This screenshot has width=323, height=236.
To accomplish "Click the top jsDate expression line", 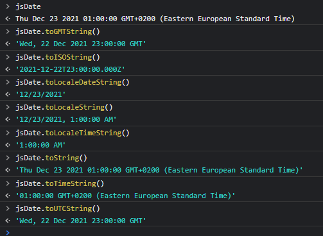I will (x=28, y=6).
